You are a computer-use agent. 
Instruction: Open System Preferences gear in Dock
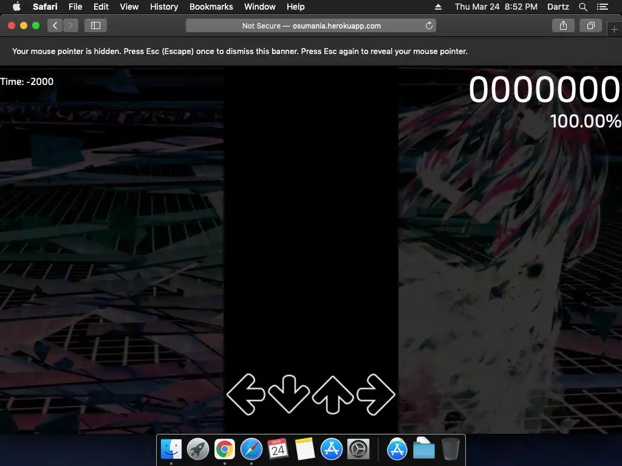pos(358,449)
